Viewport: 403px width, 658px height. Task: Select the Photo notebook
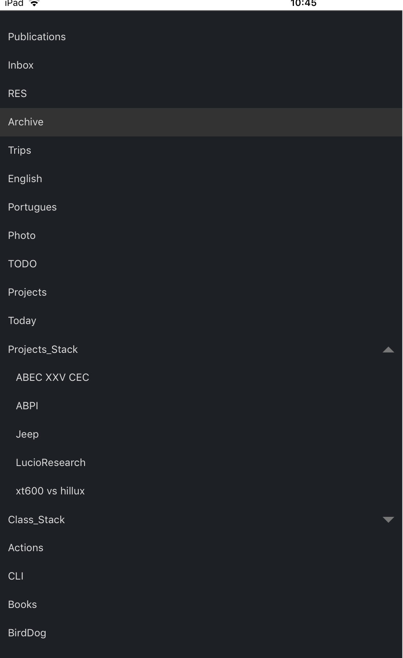pyautogui.click(x=22, y=235)
